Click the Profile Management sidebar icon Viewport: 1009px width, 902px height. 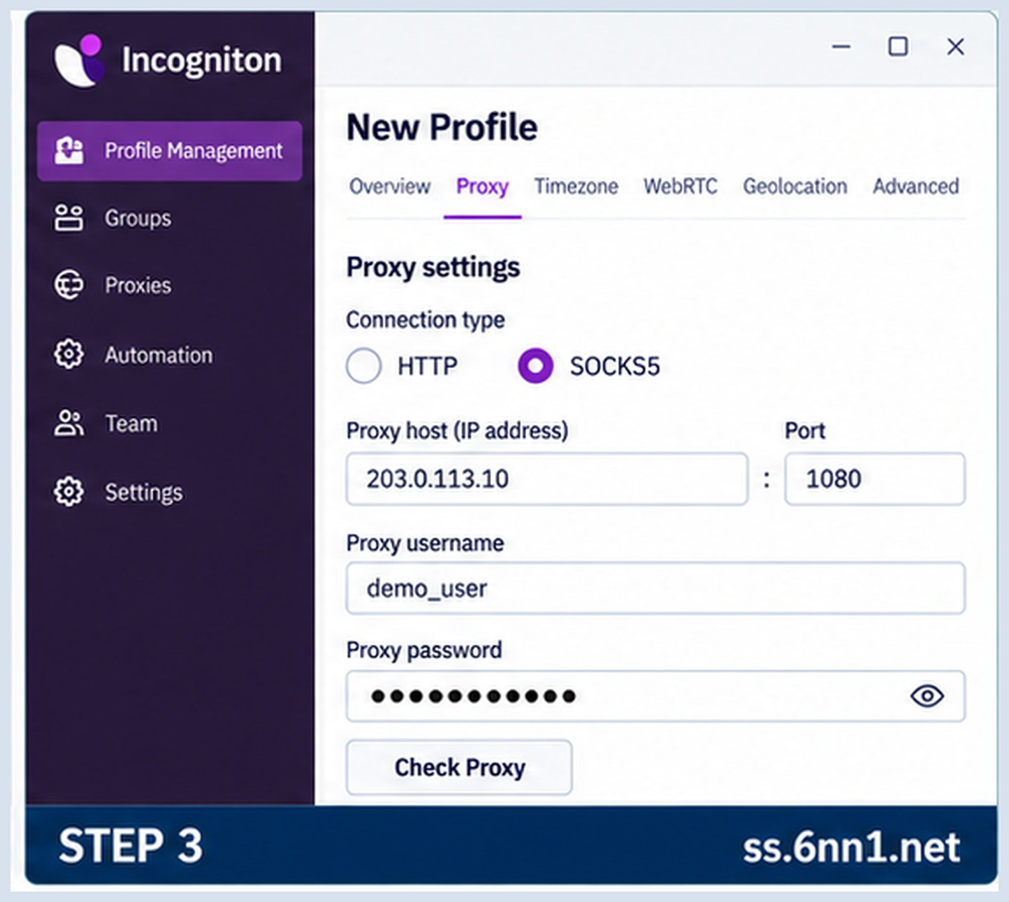pos(69,150)
